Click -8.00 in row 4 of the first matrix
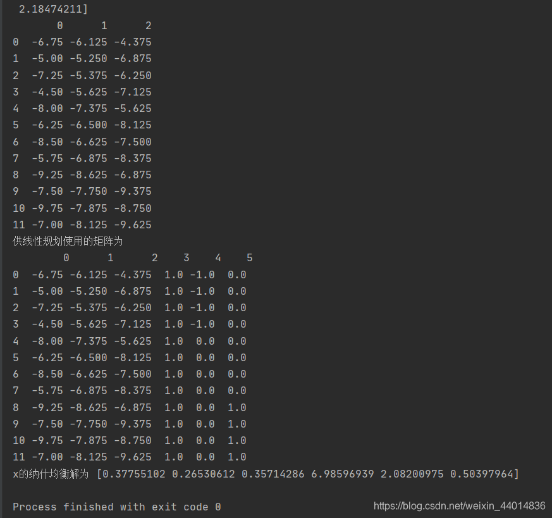The height and width of the screenshot is (518, 552). [47, 108]
